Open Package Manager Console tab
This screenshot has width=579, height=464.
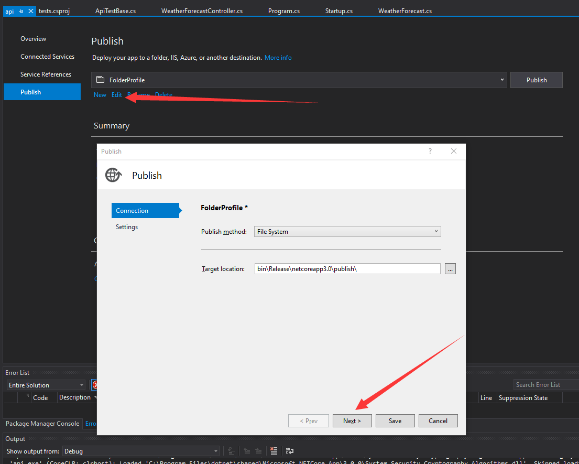42,423
